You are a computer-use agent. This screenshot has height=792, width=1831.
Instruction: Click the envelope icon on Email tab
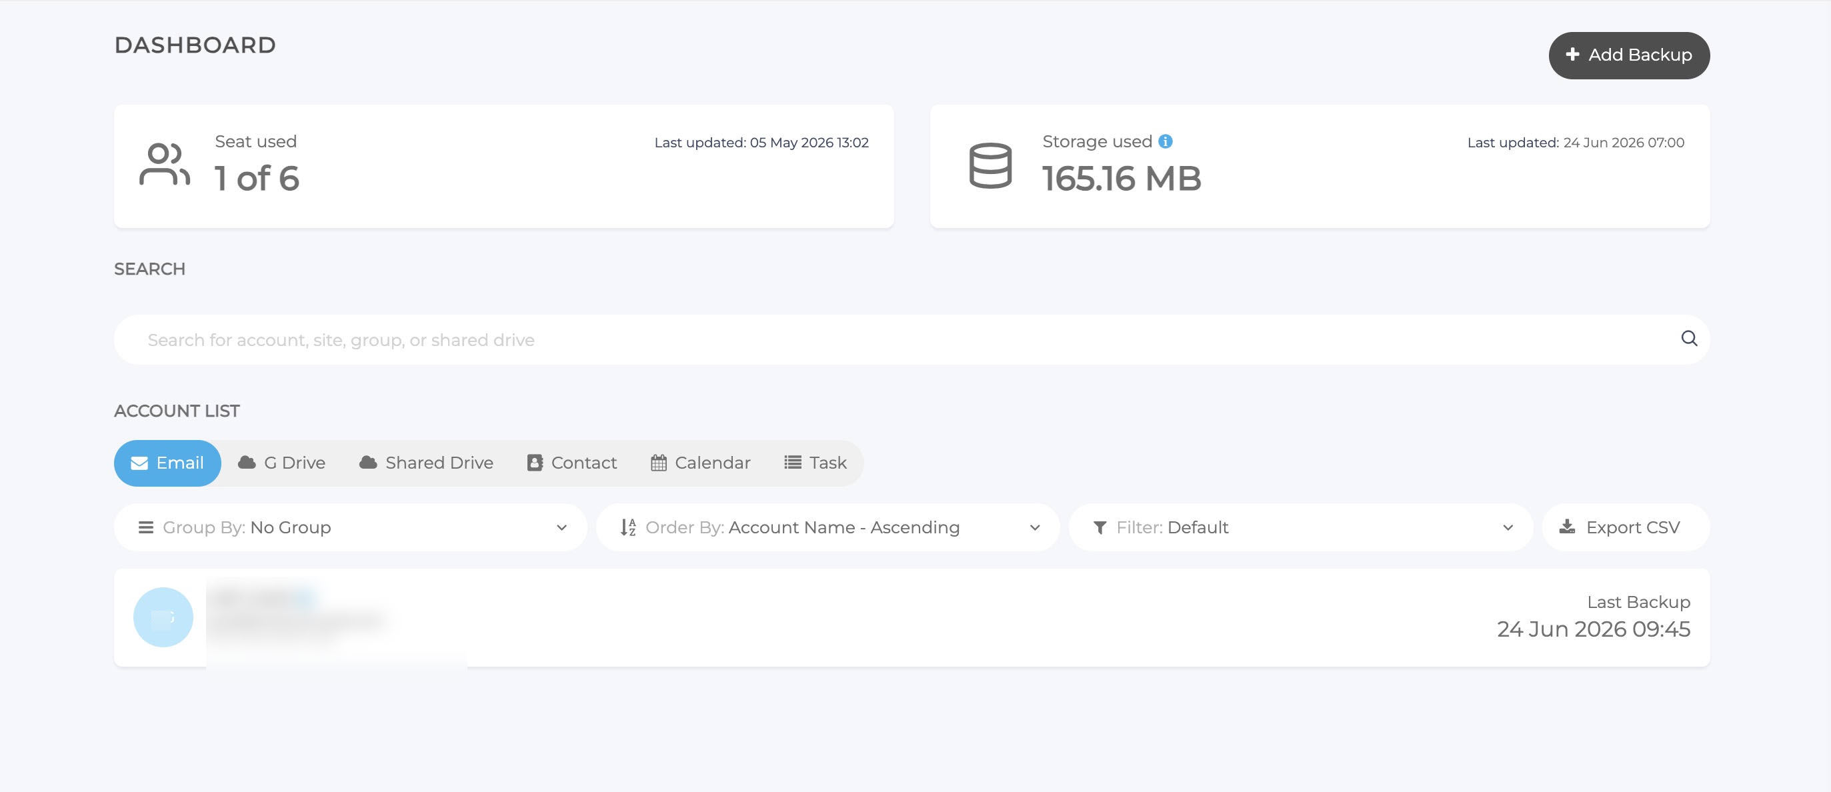(139, 463)
